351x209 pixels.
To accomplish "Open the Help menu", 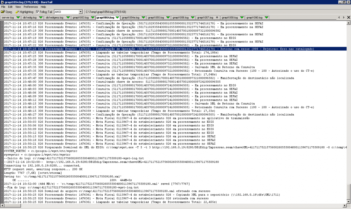I will pos(43,7).
